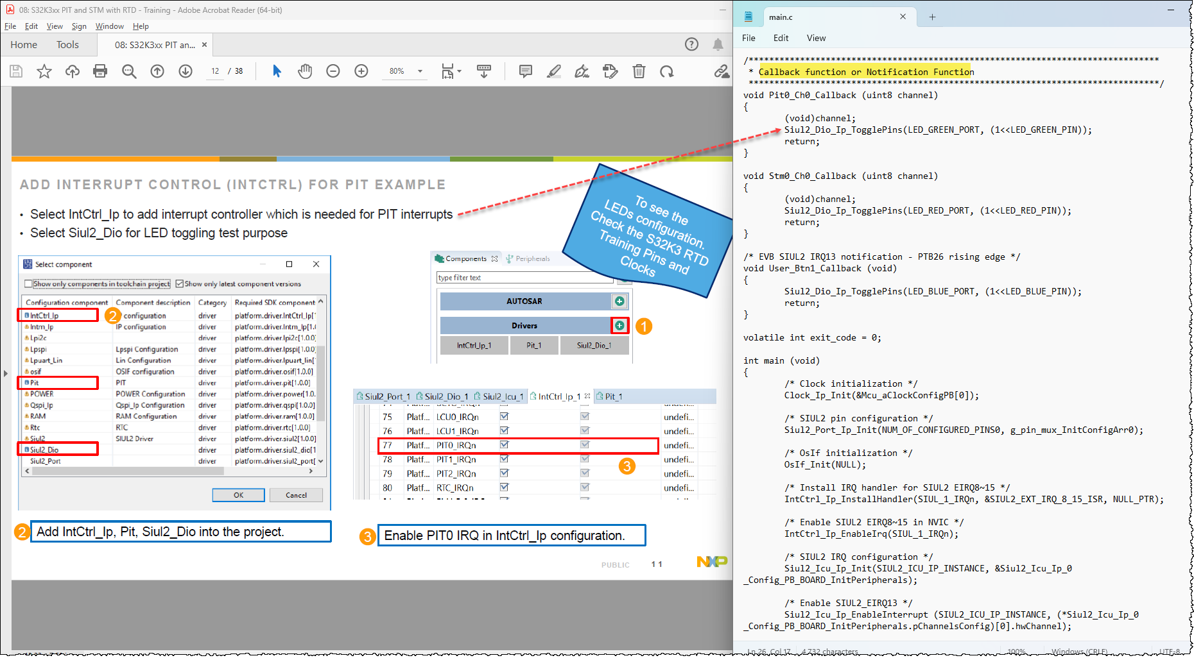The height and width of the screenshot is (658, 1194).
Task: Open the Acrobat Help menu
Action: pyautogui.click(x=141, y=26)
